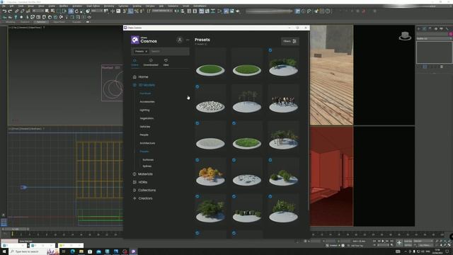Viewport: 453px width, 255px height.
Task: Choose the Surfaces subcategory
Action: click(x=148, y=160)
